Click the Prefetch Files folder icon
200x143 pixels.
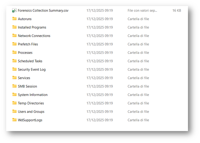pos(14,44)
